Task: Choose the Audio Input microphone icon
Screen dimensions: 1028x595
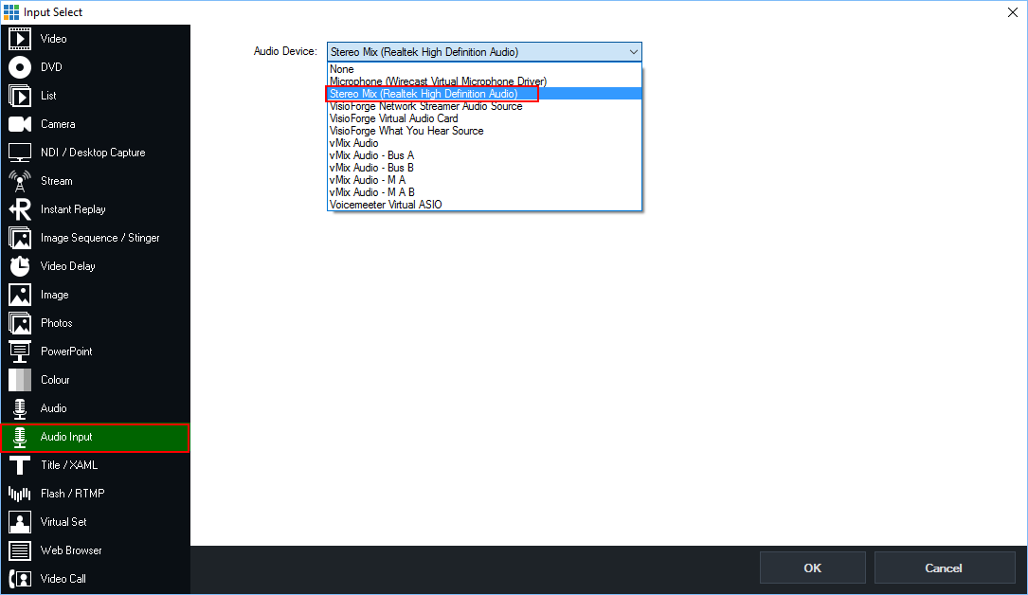Action: coord(20,437)
